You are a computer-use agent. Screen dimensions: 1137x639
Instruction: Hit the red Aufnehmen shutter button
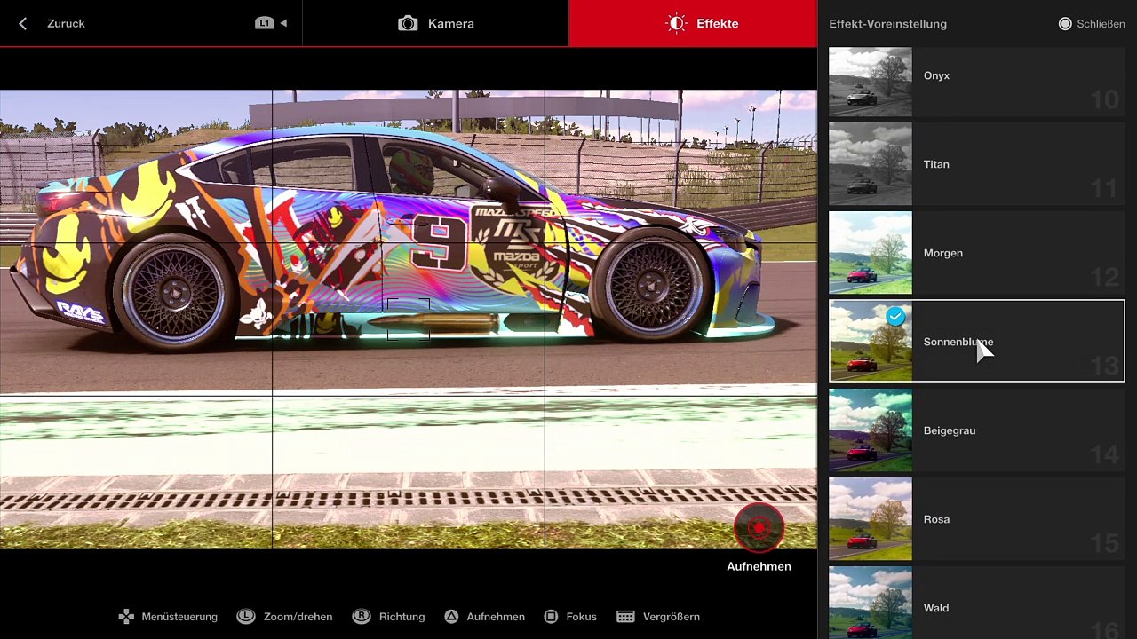tap(759, 528)
